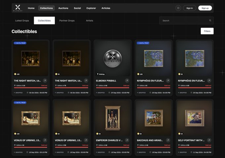Open Social in the navigation bar
This screenshot has width=225, height=158.
tap(77, 8)
